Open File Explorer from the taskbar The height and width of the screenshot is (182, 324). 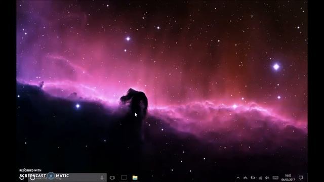[x=135, y=177]
